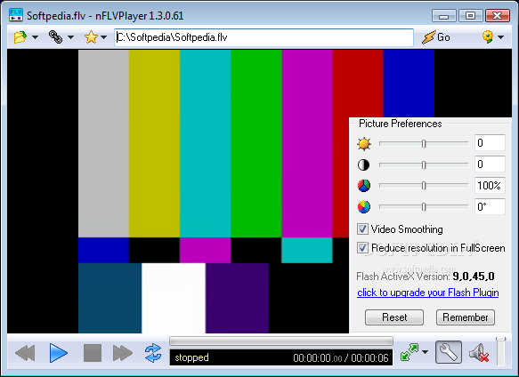Click the saturation slider

pyautogui.click(x=424, y=186)
